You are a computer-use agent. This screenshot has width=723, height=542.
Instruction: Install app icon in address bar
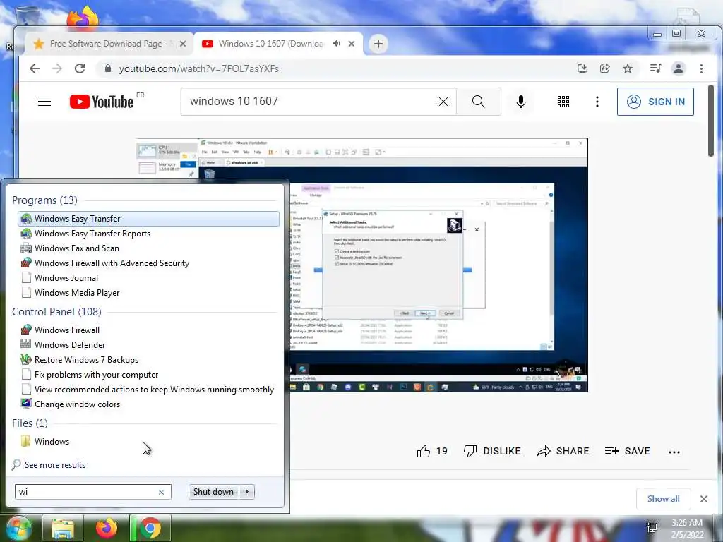[582, 68]
